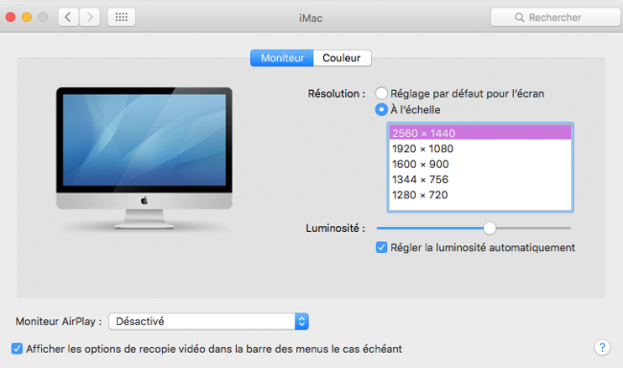Uncheck "Afficher les options de recopie vidéo"
The image size is (623, 368).
pos(17,349)
